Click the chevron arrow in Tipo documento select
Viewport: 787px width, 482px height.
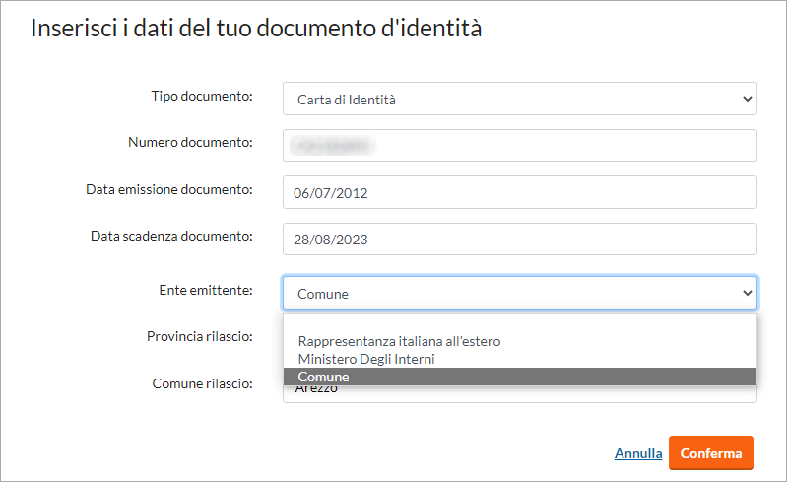tap(747, 99)
